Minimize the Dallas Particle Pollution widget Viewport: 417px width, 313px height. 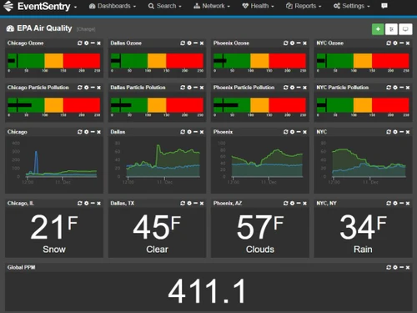pos(195,88)
